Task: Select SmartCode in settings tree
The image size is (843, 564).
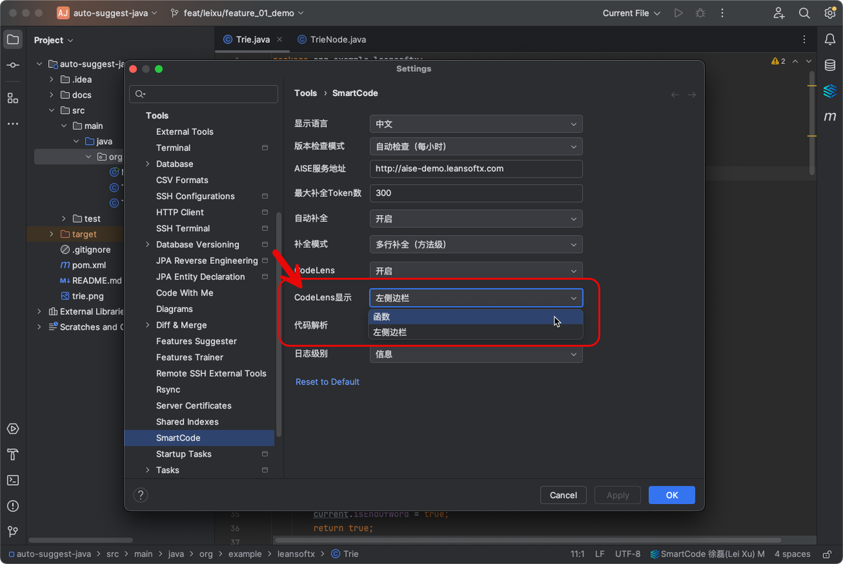Action: [x=199, y=438]
